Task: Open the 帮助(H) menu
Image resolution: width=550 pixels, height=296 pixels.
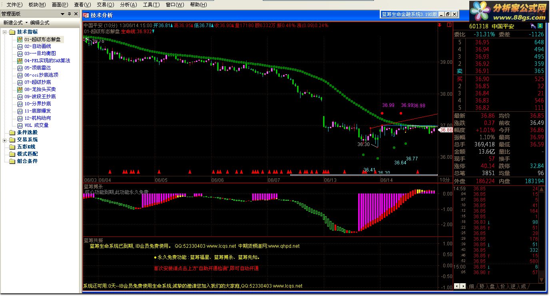Action: pos(198,5)
